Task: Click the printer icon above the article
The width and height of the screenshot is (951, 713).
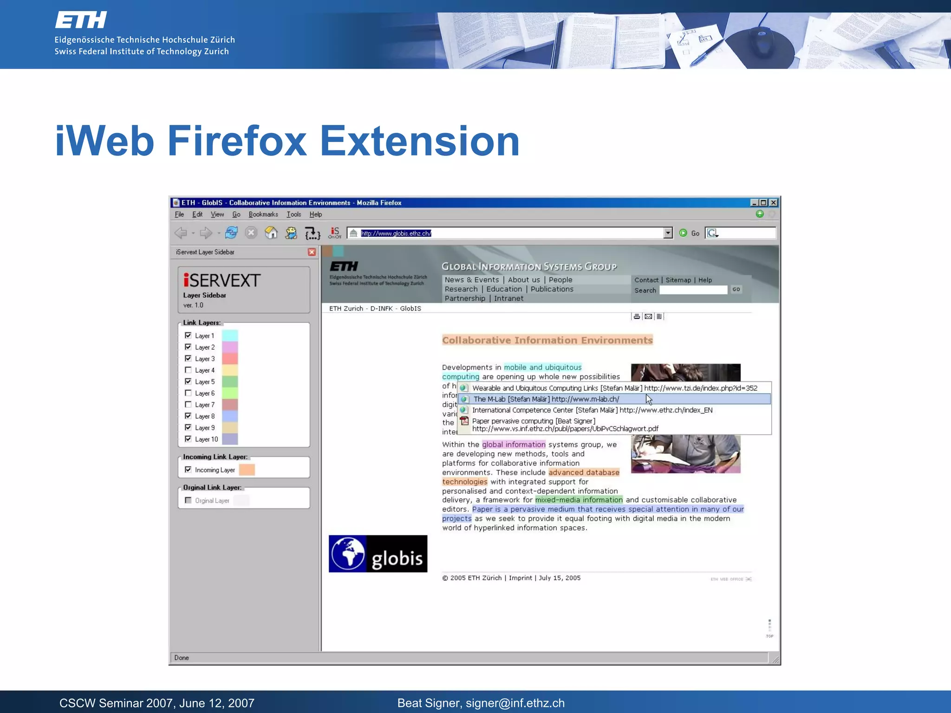Action: click(637, 317)
